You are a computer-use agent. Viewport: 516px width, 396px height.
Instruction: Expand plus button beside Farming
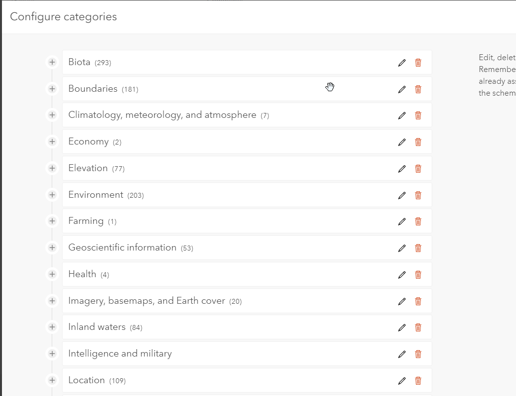(x=52, y=220)
